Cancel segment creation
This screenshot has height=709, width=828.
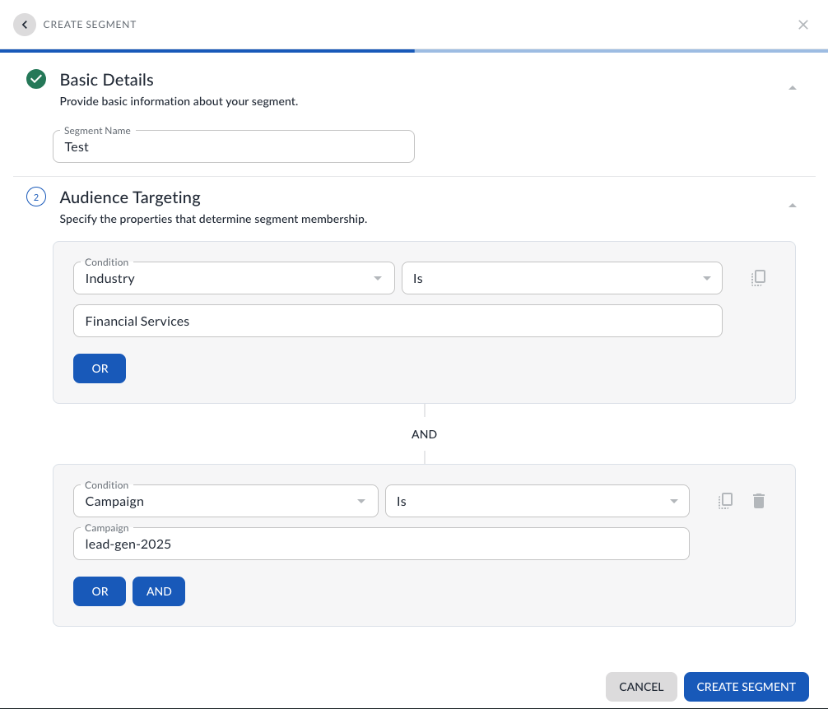[641, 686]
